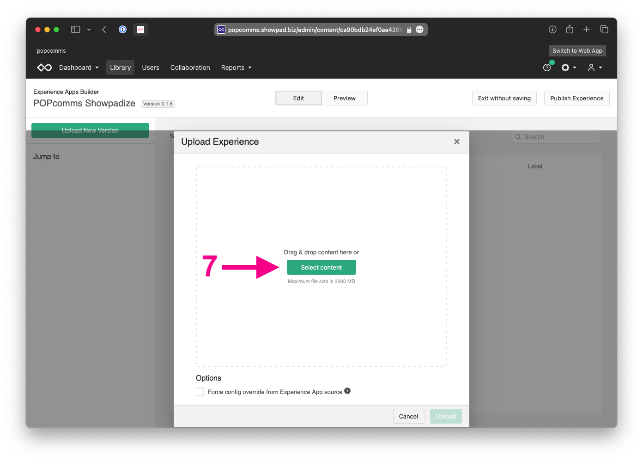Image resolution: width=643 pixels, height=462 pixels.
Task: Click the user account icon
Action: point(592,67)
